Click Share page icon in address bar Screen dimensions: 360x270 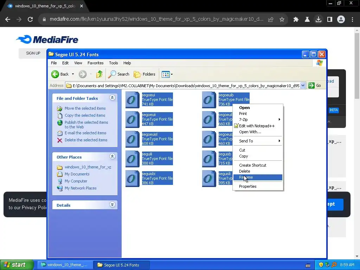271,20
